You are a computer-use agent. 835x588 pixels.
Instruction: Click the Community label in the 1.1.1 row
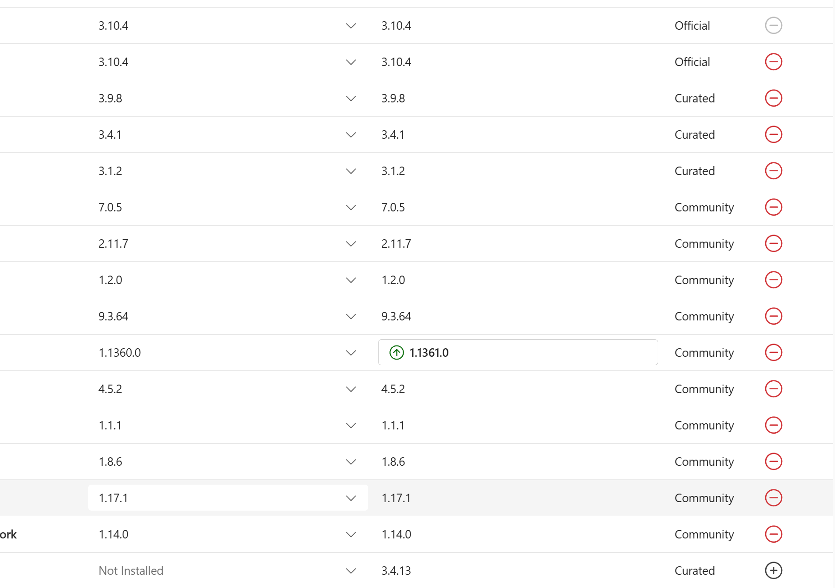pyautogui.click(x=704, y=425)
